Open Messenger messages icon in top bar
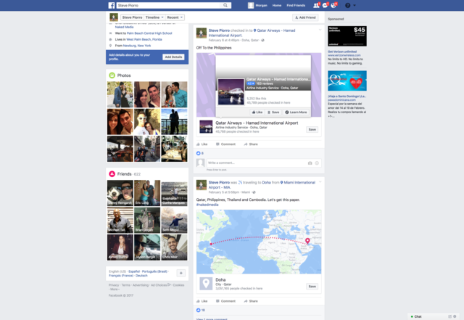The image size is (464, 320). (325, 5)
